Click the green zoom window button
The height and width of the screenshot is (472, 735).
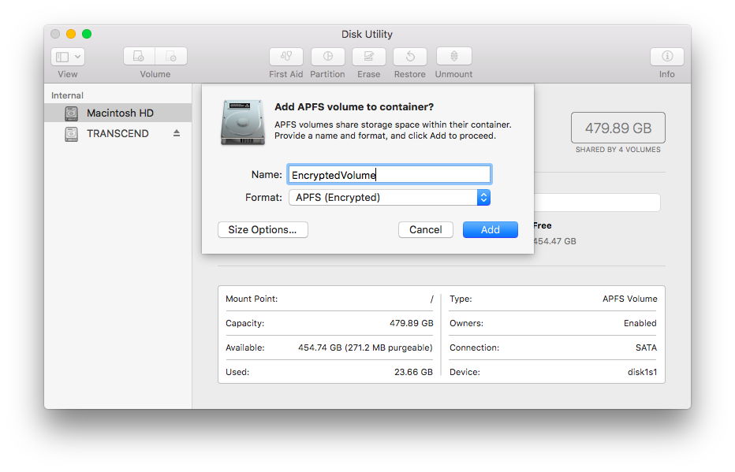point(87,34)
